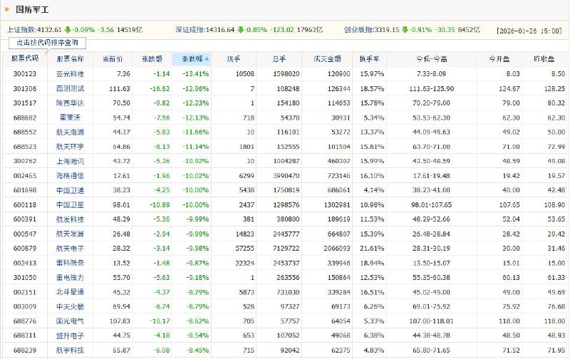
Task: Click the 成交金额 column header
Action: click(327, 59)
